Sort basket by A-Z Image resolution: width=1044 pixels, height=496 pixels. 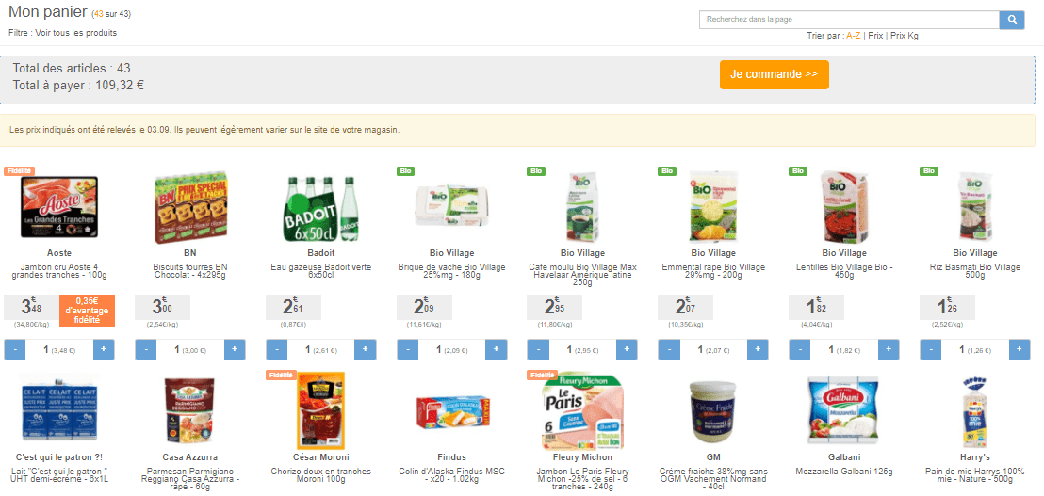pyautogui.click(x=853, y=36)
